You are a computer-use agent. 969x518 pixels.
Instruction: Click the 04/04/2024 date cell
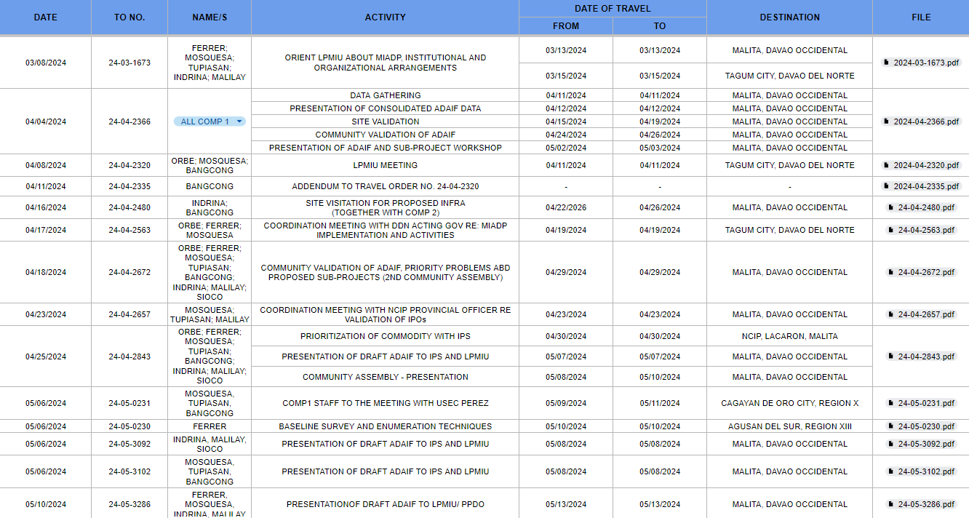(46, 121)
